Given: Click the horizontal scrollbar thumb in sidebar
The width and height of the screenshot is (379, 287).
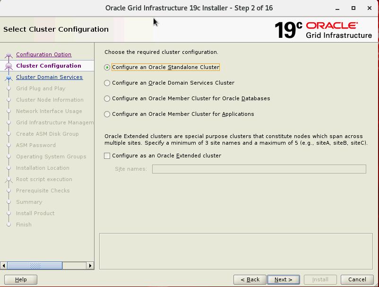Looking at the screenshot, I should [x=35, y=266].
